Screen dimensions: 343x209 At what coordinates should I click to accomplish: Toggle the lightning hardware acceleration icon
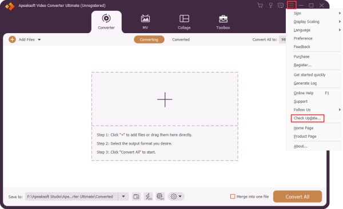click(x=149, y=196)
